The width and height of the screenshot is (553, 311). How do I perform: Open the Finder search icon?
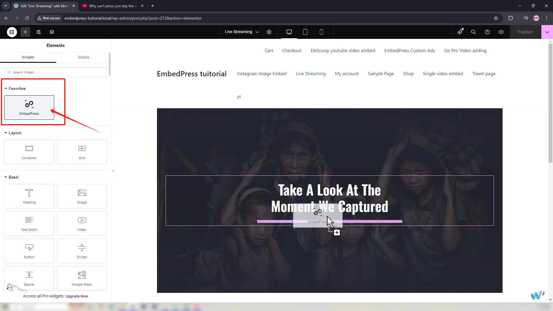(473, 32)
